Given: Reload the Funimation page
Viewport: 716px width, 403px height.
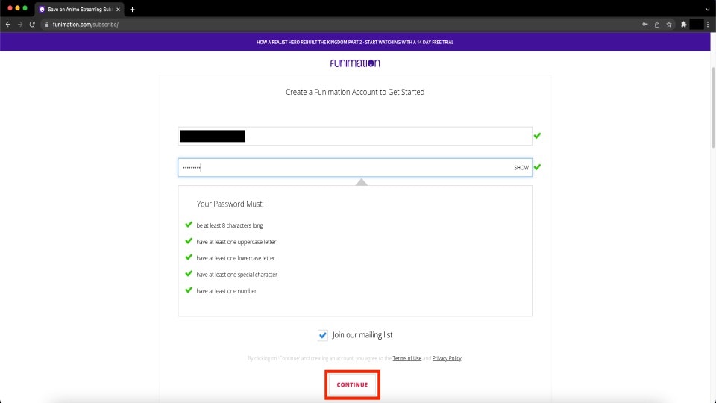Looking at the screenshot, I should 32,25.
